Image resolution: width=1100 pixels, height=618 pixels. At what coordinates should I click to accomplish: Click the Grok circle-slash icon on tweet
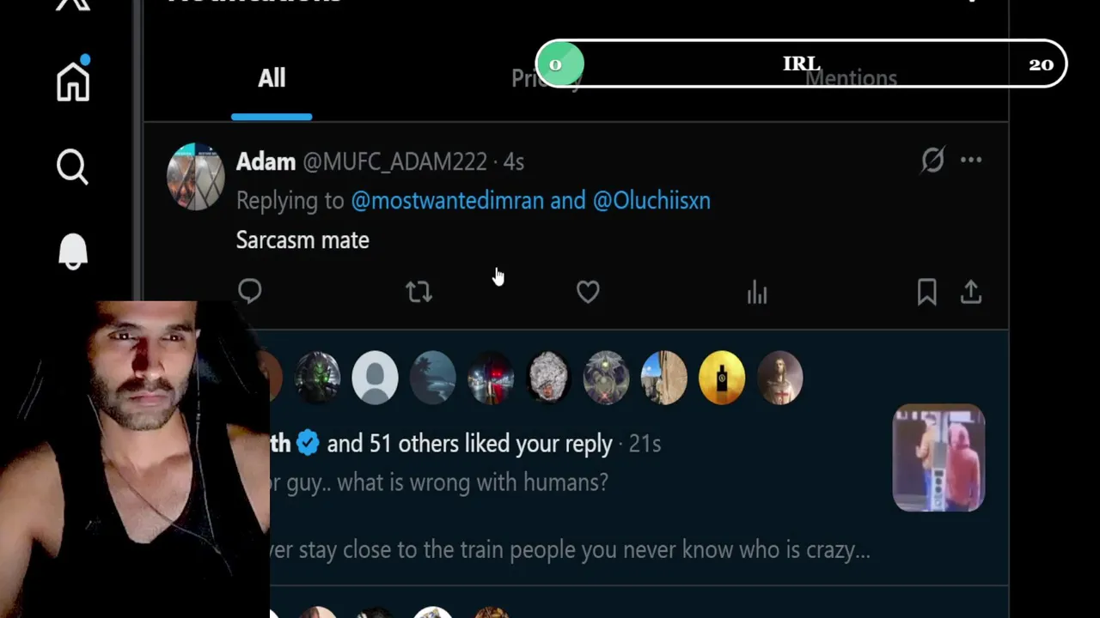click(932, 160)
